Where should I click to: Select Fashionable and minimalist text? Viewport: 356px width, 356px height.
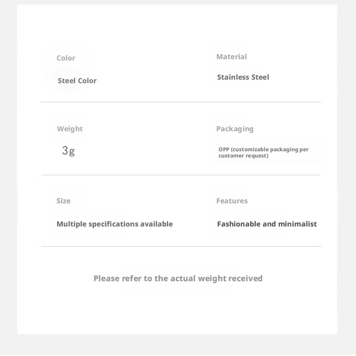267,224
